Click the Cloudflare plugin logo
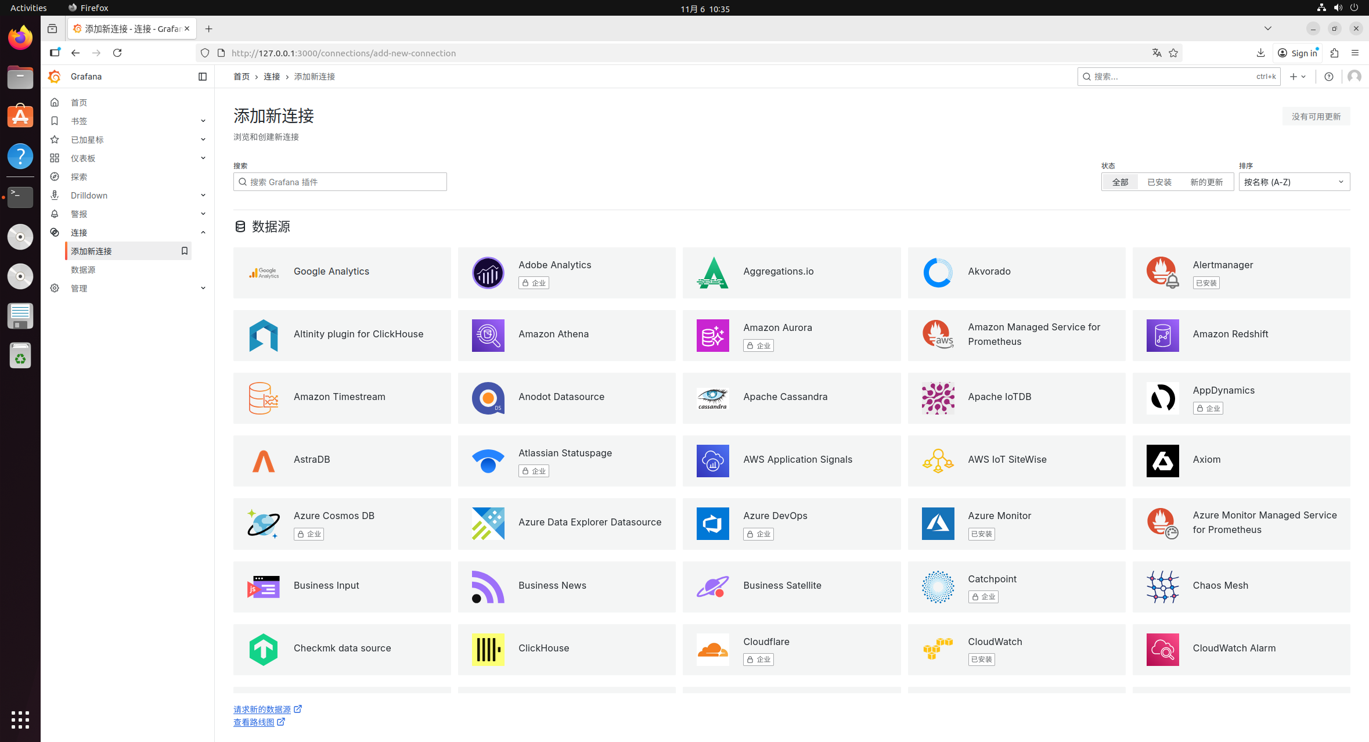This screenshot has width=1369, height=742. point(713,649)
